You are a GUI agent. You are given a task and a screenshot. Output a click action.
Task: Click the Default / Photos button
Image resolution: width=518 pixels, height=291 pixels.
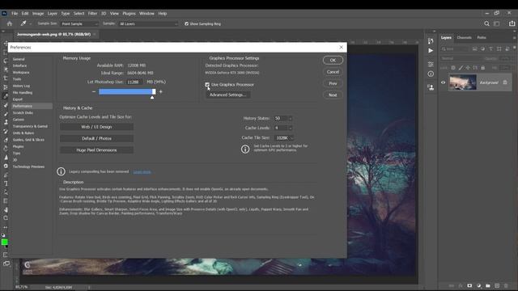[96, 138]
